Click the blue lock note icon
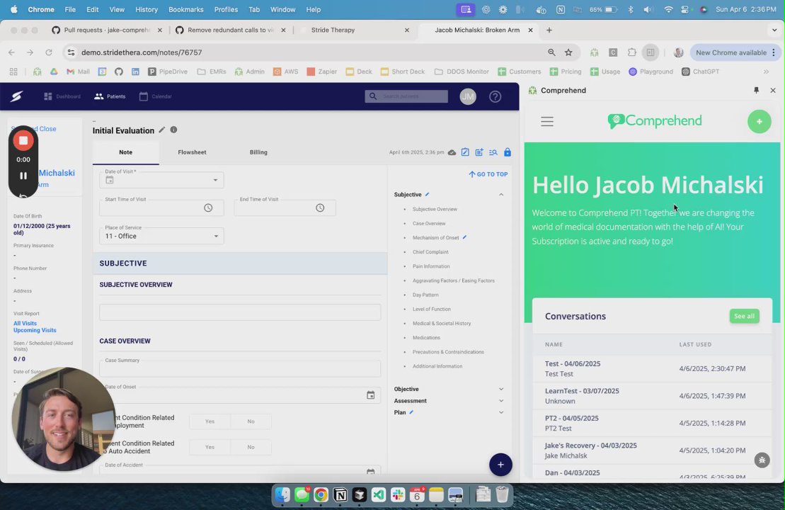This screenshot has height=510, width=785. click(507, 152)
